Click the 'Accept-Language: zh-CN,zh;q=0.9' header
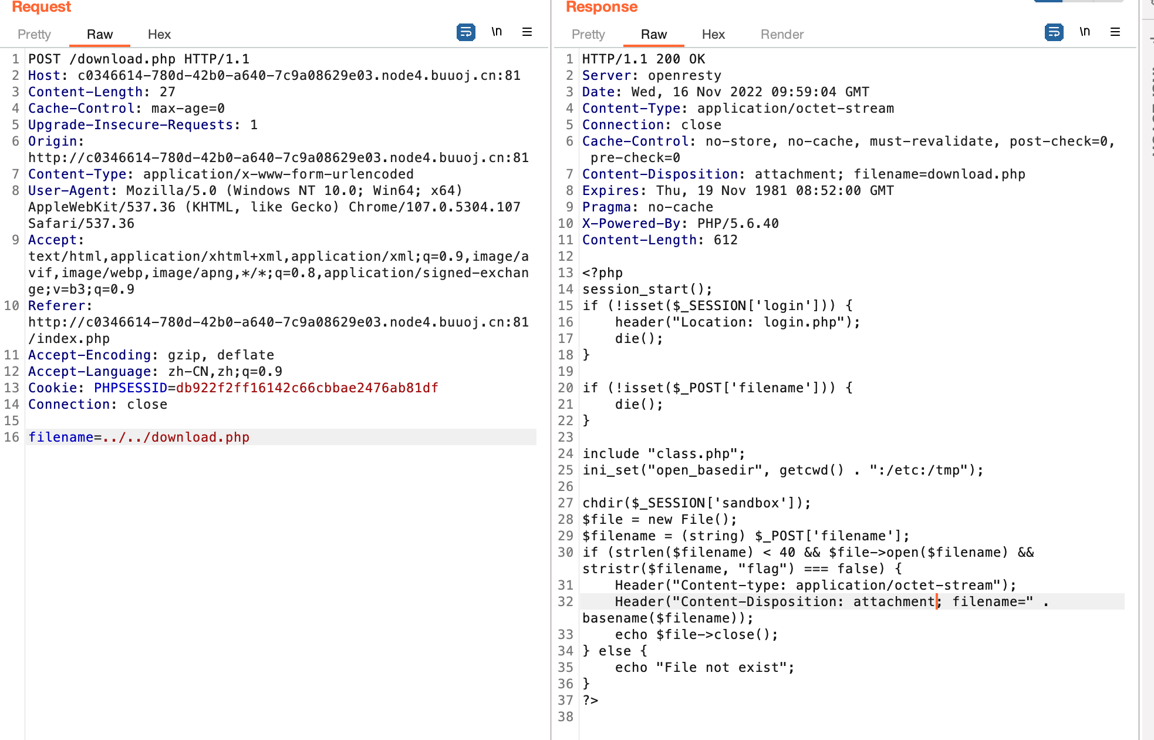Screen dimensions: 1154x740 156,371
